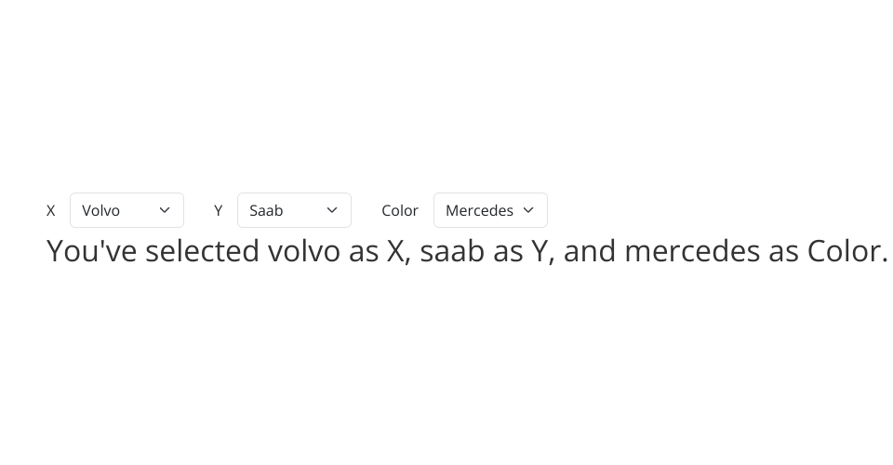The image size is (893, 465).
Task: Click the word "selected" in the summary sentence
Action: click(x=202, y=251)
